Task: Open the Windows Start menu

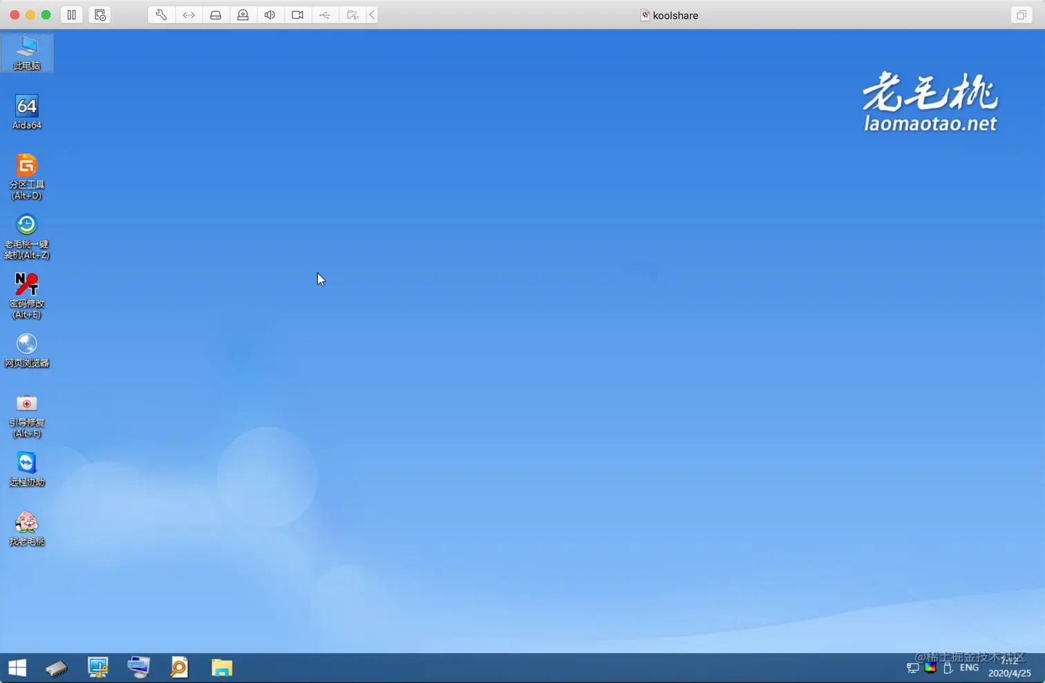Action: (17, 668)
